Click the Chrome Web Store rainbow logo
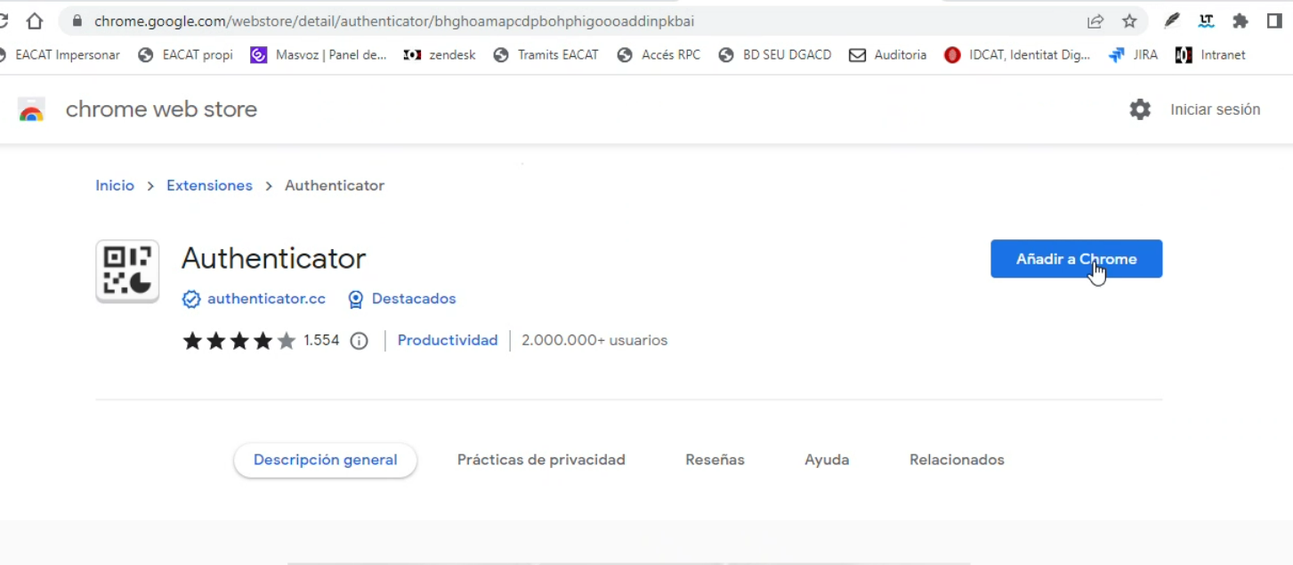 (31, 110)
